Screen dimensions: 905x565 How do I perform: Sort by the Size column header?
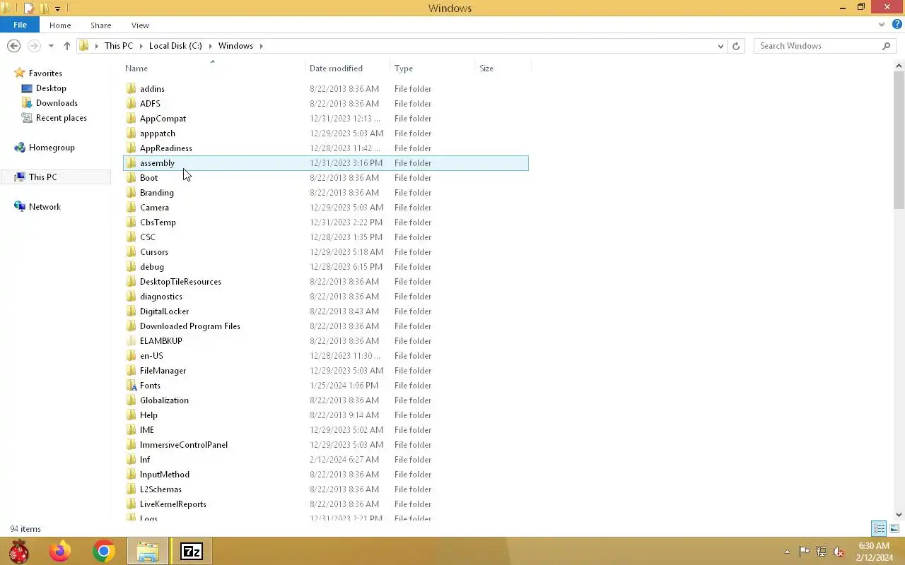coord(486,69)
